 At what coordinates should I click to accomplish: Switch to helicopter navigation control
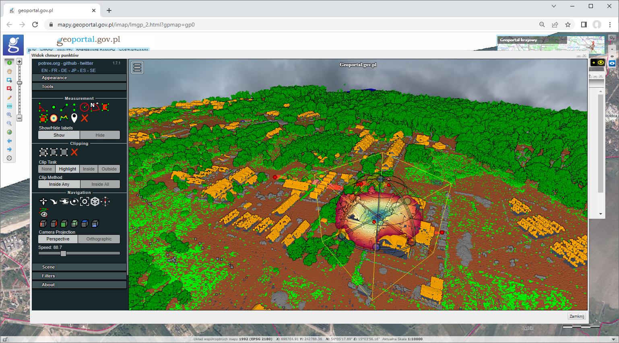(x=64, y=201)
